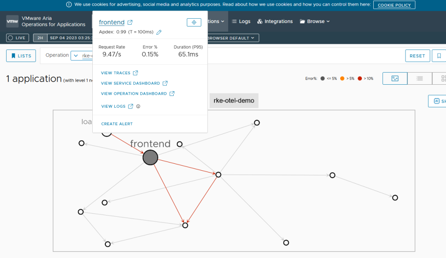Click the info icon next to View Logs
The height and width of the screenshot is (258, 446).
pyautogui.click(x=138, y=106)
